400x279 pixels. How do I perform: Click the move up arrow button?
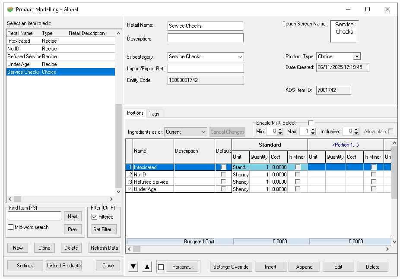point(147,267)
